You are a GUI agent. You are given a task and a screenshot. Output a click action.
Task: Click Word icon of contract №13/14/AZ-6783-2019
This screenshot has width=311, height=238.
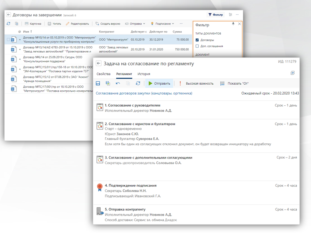[13, 49]
